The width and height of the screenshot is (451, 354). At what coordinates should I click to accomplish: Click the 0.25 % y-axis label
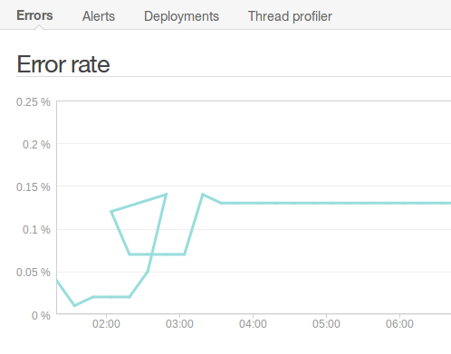tap(34, 102)
